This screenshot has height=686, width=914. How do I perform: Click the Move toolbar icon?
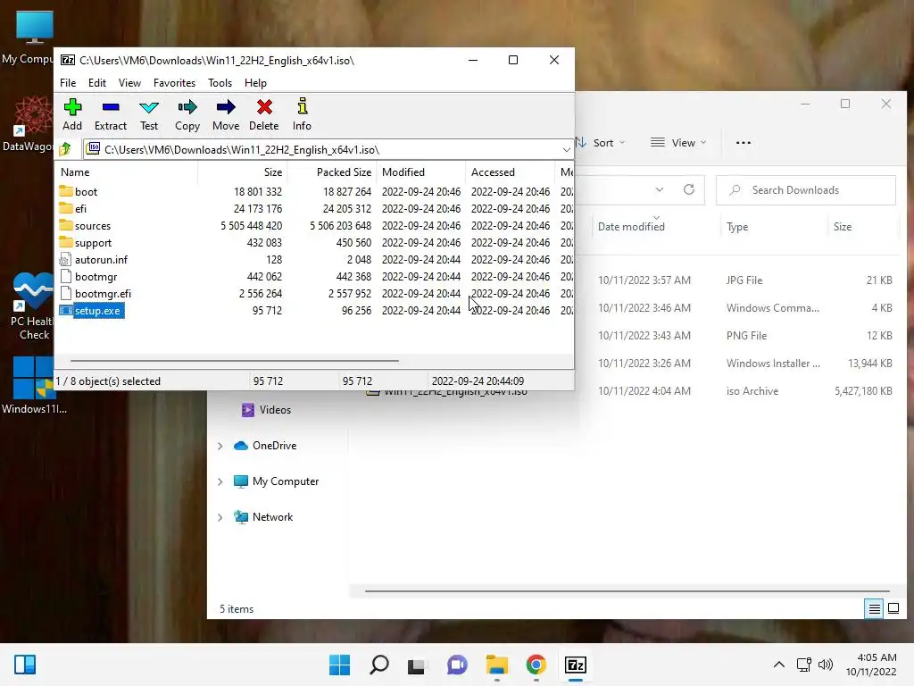pyautogui.click(x=226, y=115)
